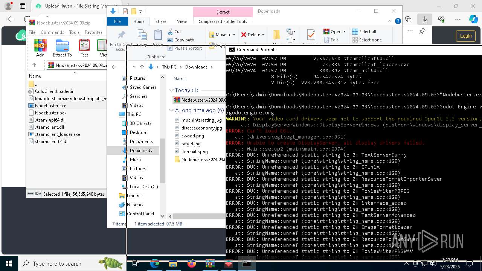Open Edge Copilot icon
Image resolution: width=482 pixels, height=271 pixels.
[x=473, y=19]
